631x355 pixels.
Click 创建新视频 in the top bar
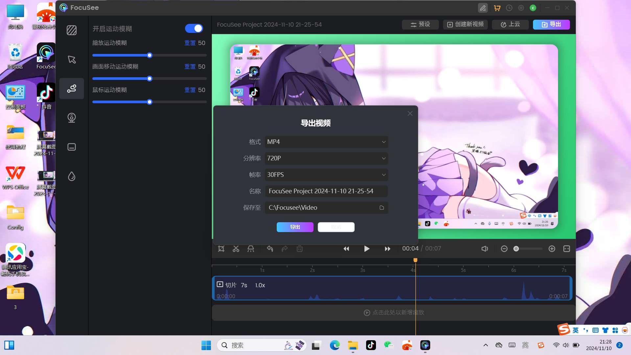point(465,24)
